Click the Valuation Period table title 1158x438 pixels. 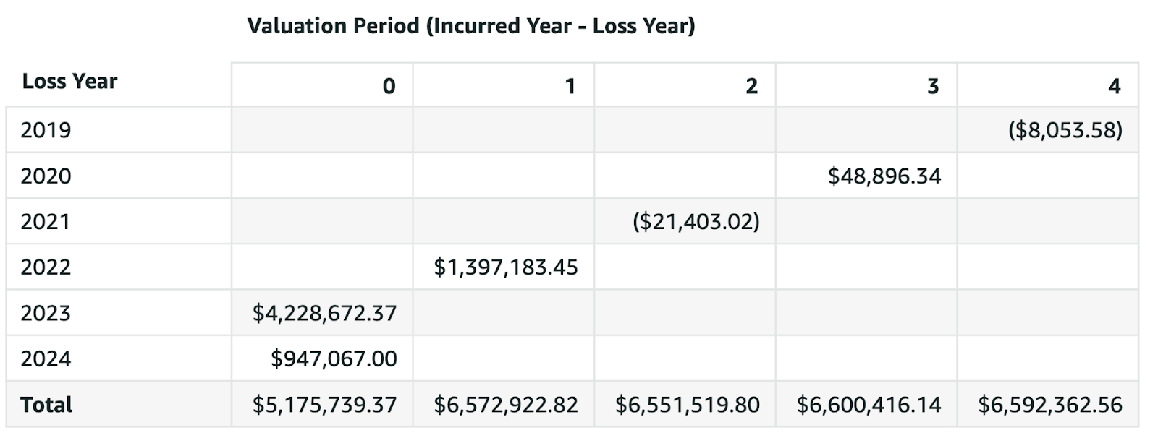click(x=470, y=26)
